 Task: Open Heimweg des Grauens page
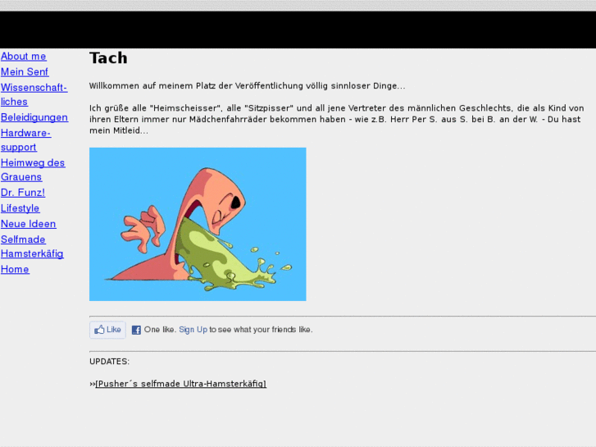click(33, 170)
